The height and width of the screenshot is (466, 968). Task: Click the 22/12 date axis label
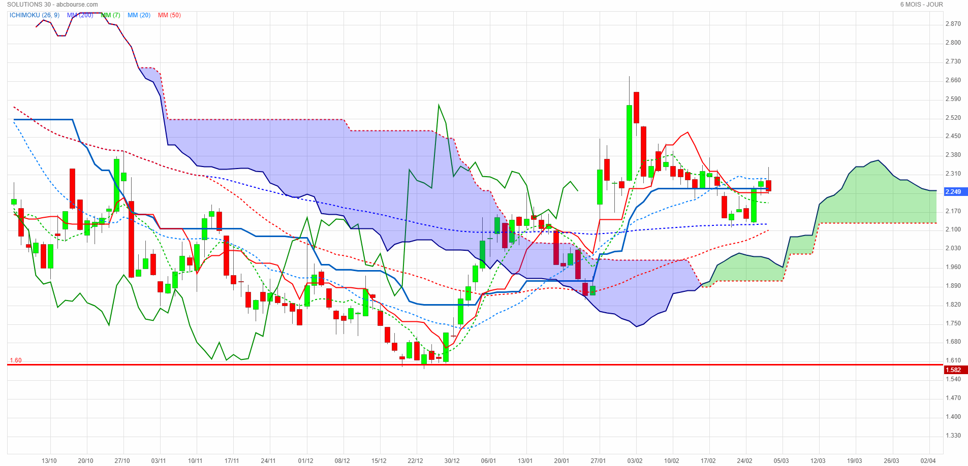point(416,461)
